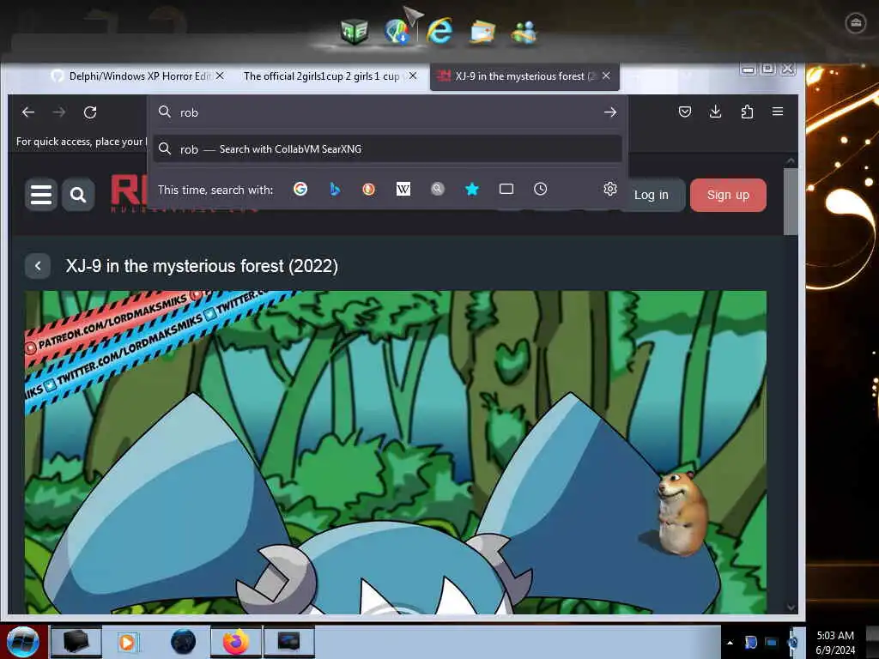Open the site search button
This screenshot has width=879, height=659.
coord(78,195)
